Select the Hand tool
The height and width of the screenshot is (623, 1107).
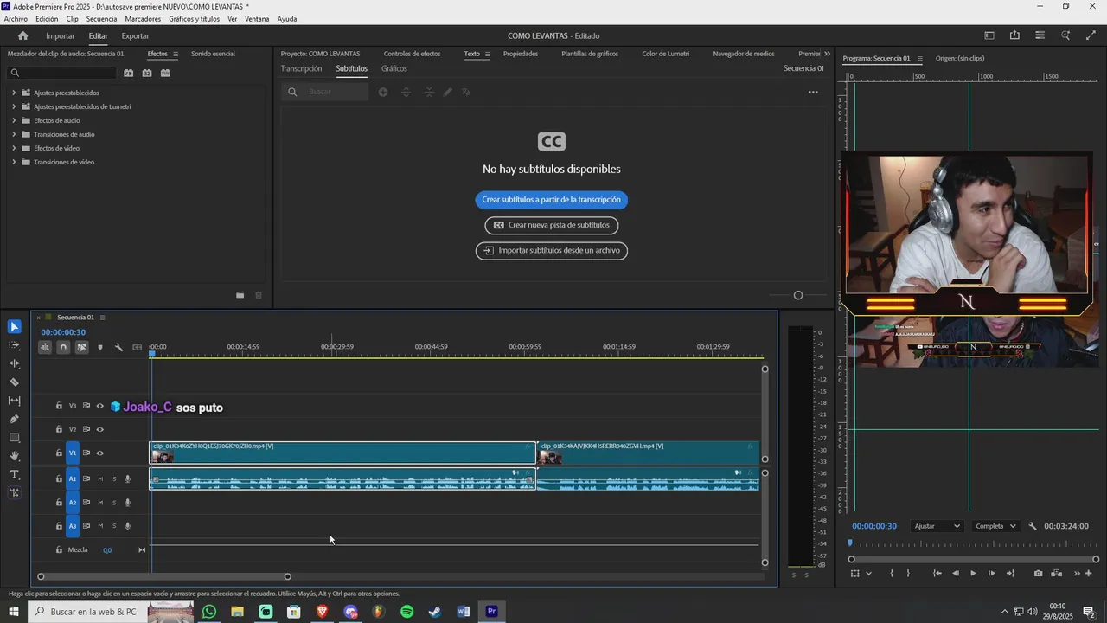14,456
